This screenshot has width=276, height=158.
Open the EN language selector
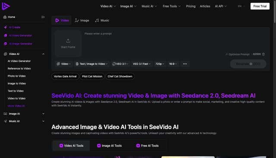tap(241, 6)
